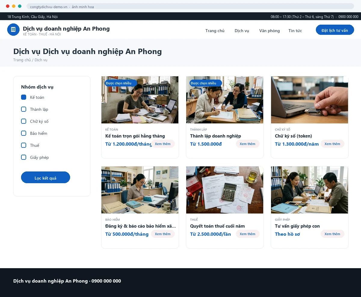
Task: Click the price Từ 500.000đ/tháng
Action: coord(127,234)
